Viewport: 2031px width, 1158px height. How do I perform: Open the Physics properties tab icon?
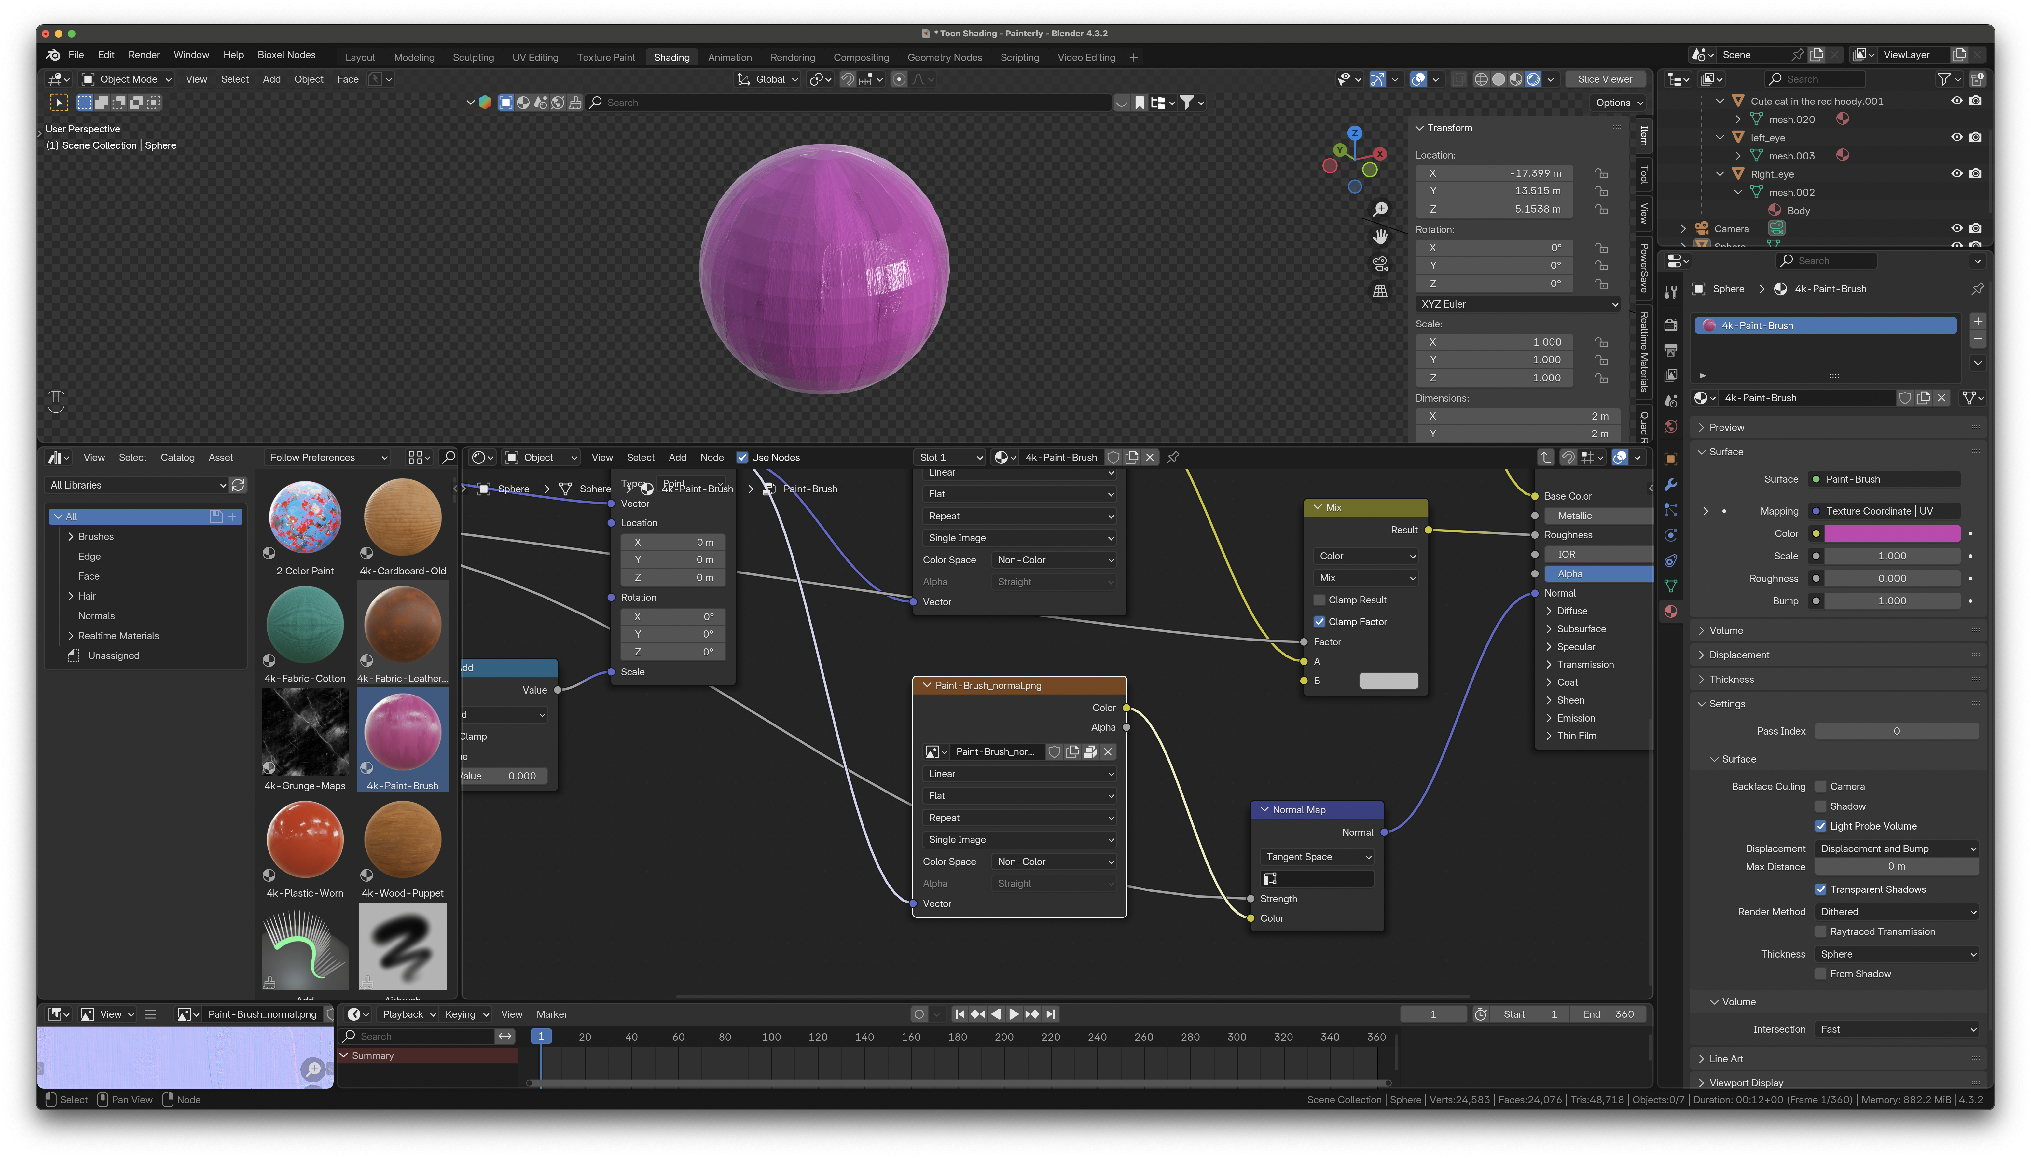[x=1671, y=535]
